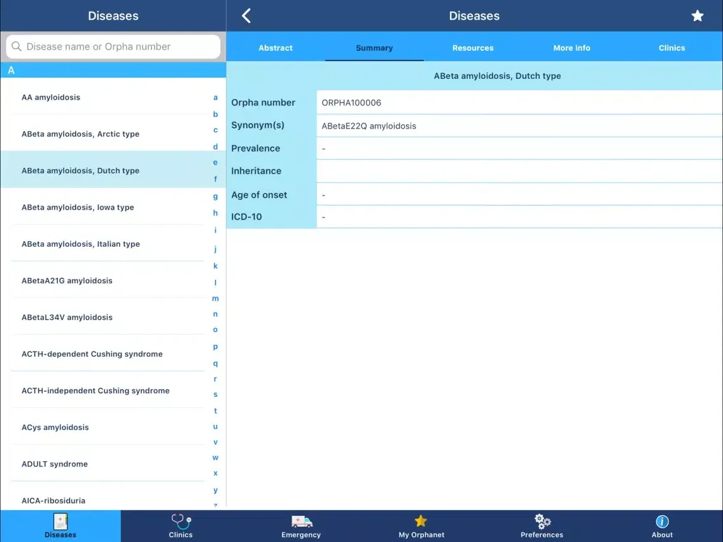Screen dimensions: 723x542
Task: Tap the back arrow in Diseases header
Action: click(x=246, y=16)
